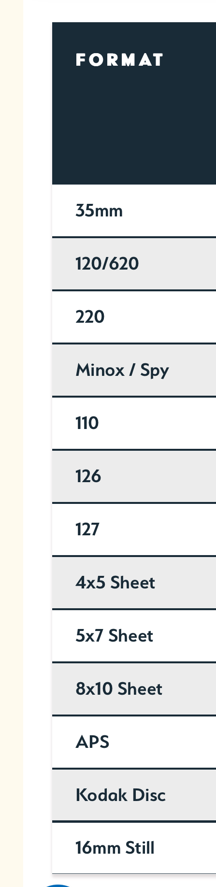This screenshot has height=887, width=216.
Task: Click the 16mm Still row
Action: [134, 848]
